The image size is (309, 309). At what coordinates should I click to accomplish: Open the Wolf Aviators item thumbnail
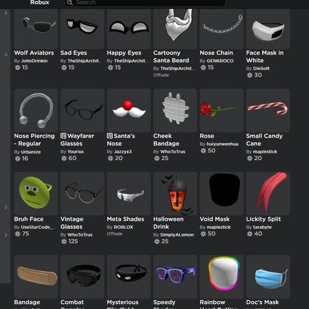point(36,28)
